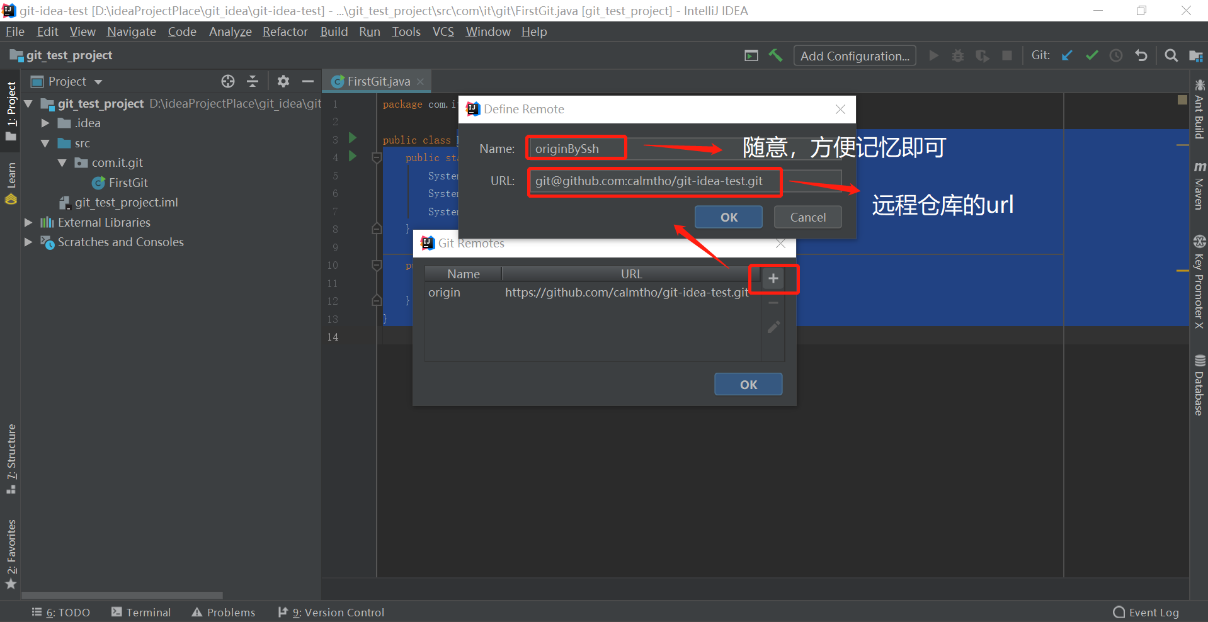Click Add Configuration button
The width and height of the screenshot is (1208, 622).
click(855, 55)
